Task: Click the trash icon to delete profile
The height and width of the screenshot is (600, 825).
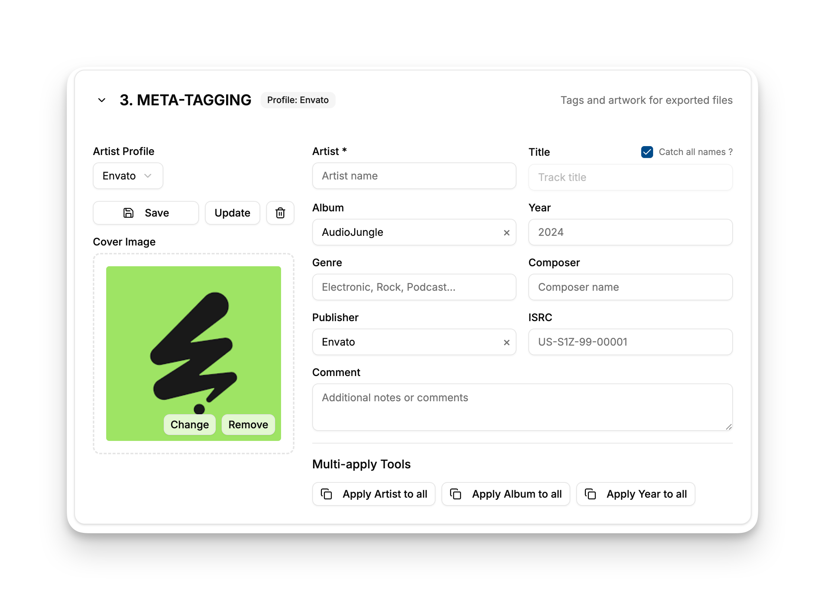Action: pyautogui.click(x=280, y=213)
